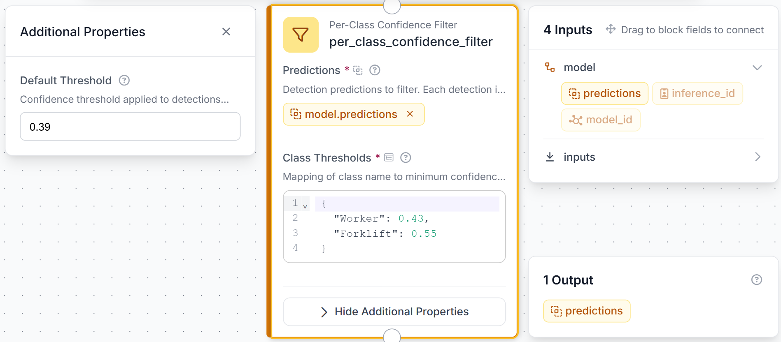This screenshot has height=342, width=781.
Task: Close the Additional Properties panel
Action: [x=226, y=32]
